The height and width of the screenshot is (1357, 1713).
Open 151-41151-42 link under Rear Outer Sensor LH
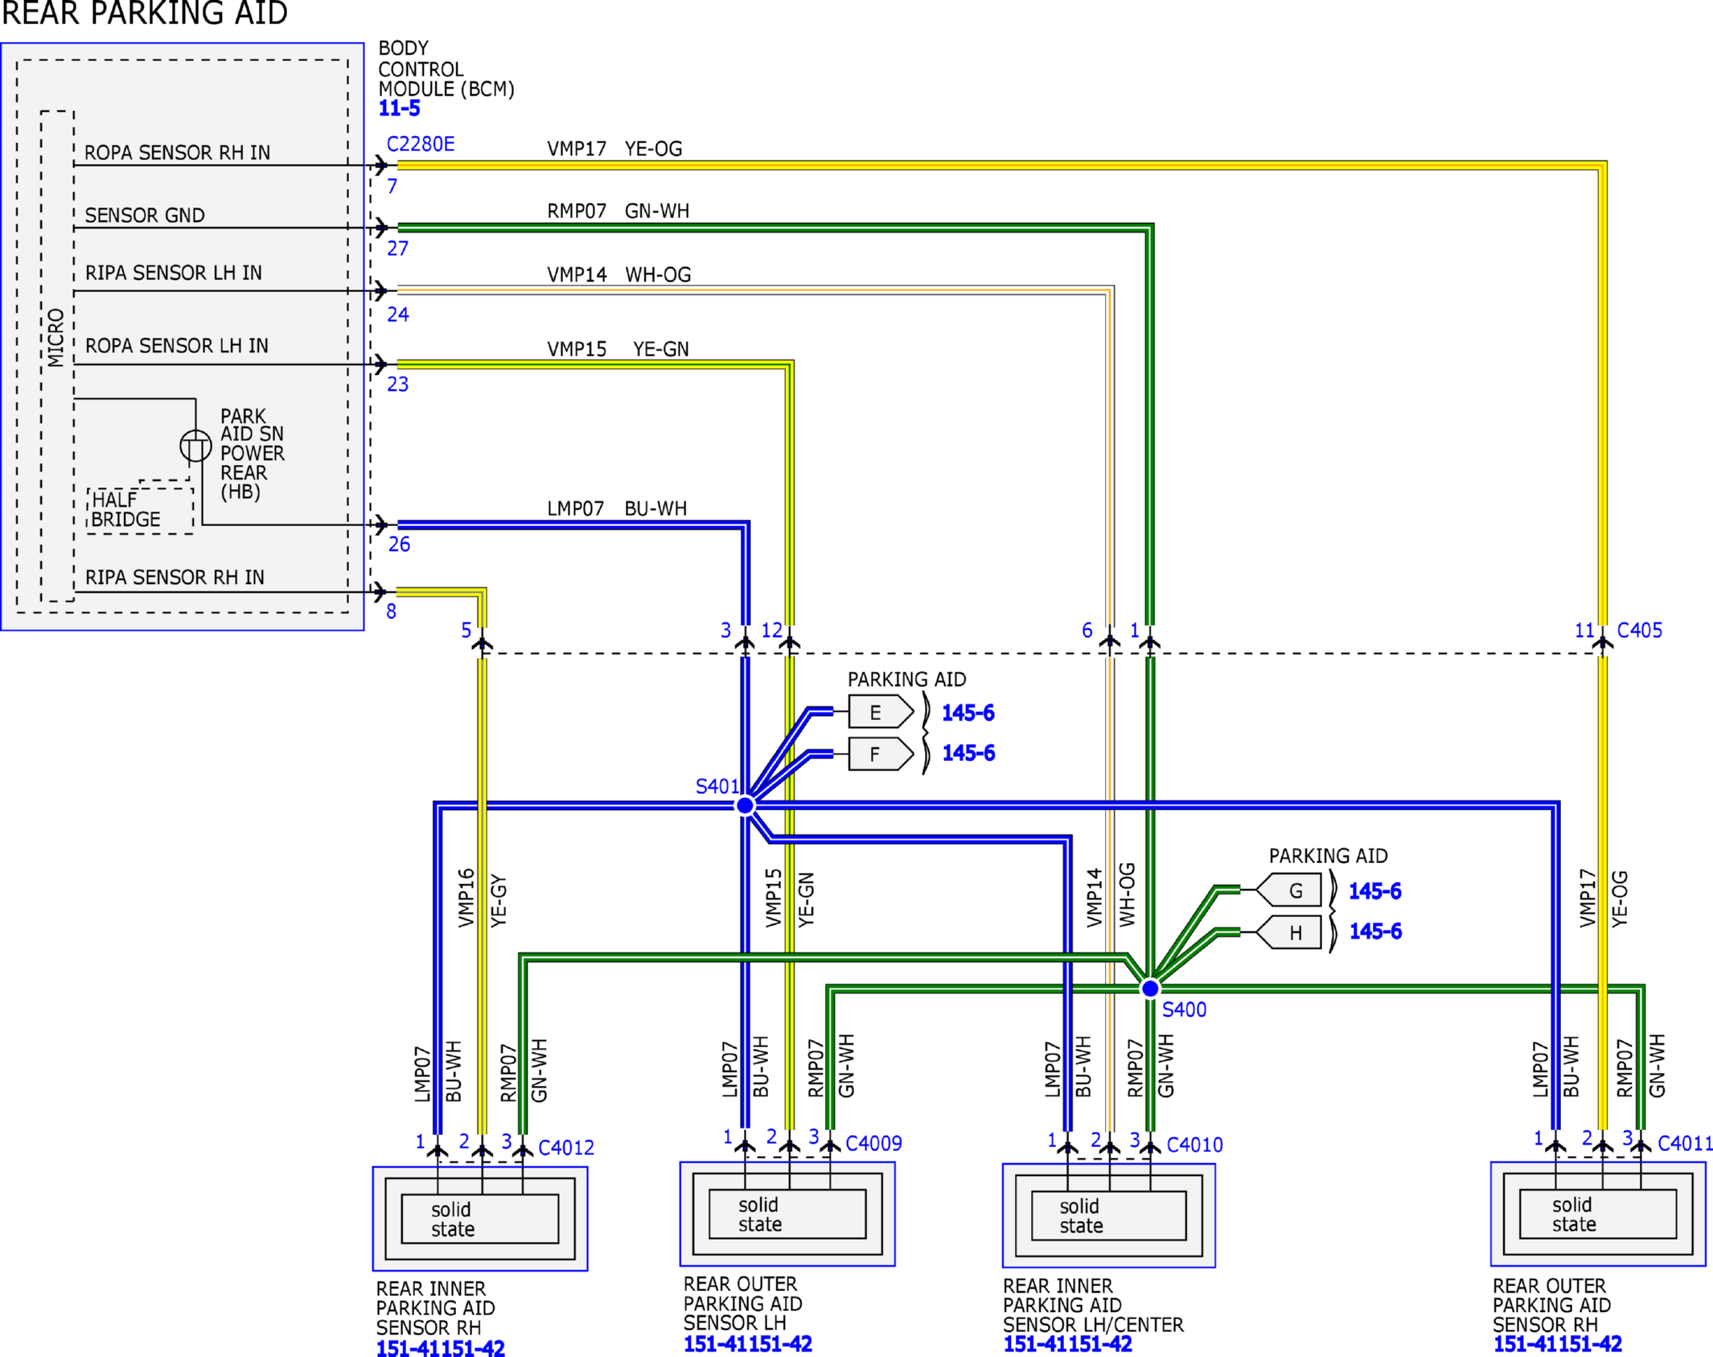(x=748, y=1343)
